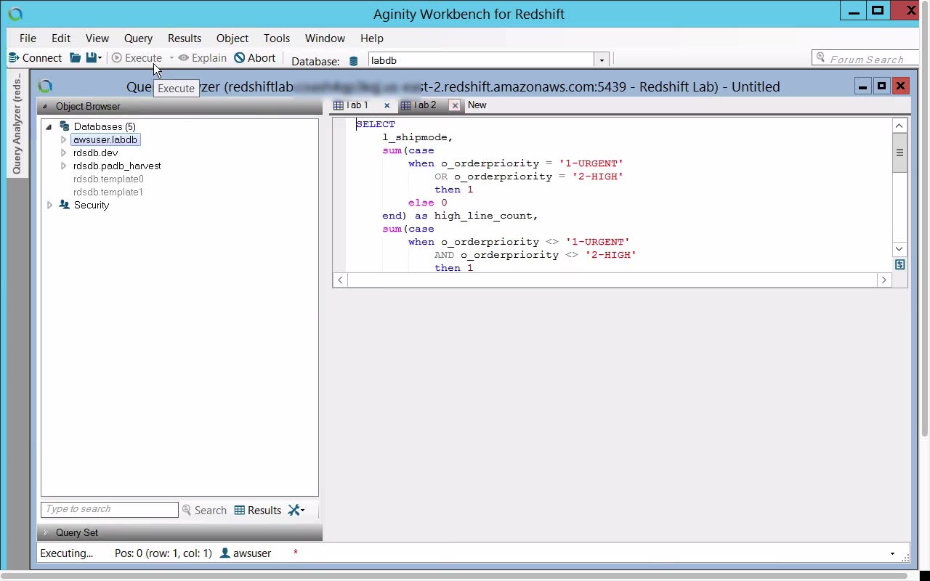Click the Results button in Object Browser
The width and height of the screenshot is (930, 581).
[x=257, y=511]
